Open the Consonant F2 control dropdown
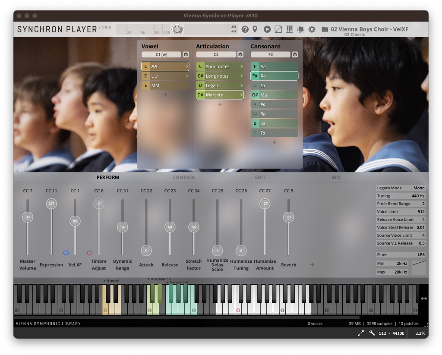 coord(271,54)
